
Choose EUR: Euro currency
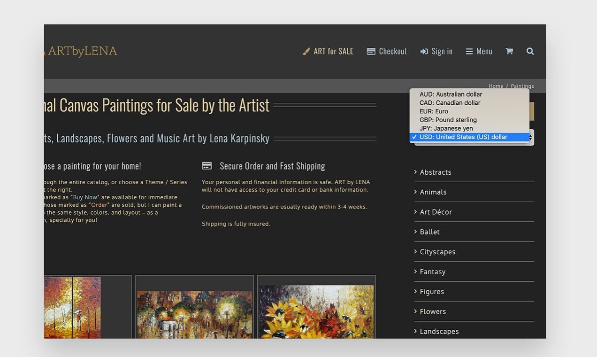pos(434,111)
